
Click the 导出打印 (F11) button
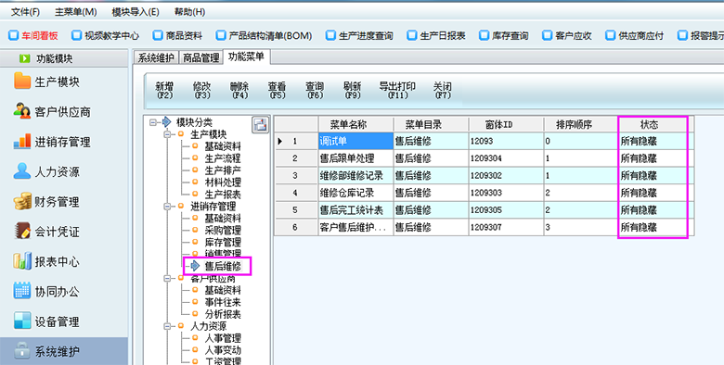(x=397, y=90)
